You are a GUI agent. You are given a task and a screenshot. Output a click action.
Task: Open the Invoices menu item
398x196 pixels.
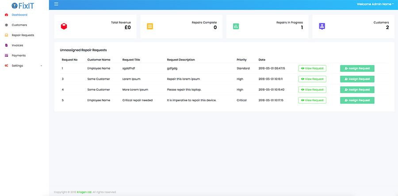(17, 45)
